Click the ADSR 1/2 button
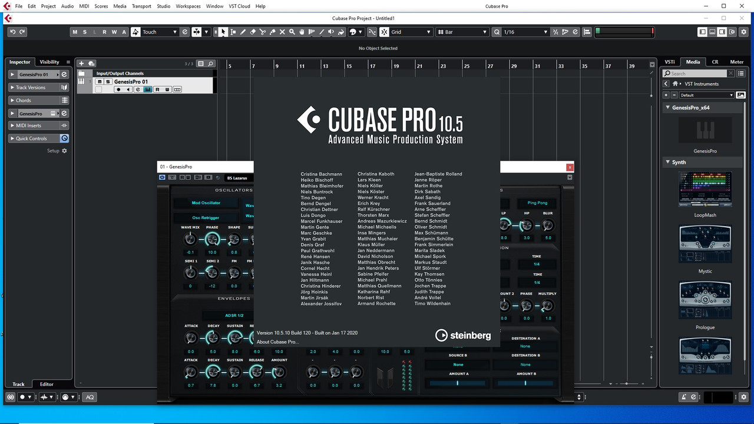Screen dimensions: 754x424 coord(234,316)
